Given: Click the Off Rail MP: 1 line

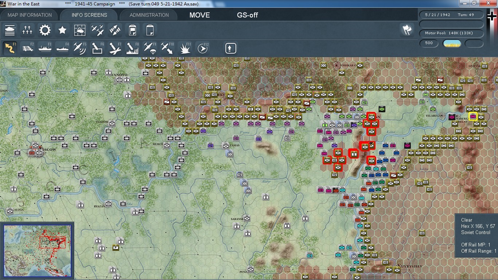Looking at the screenshot, I should coord(476,245).
